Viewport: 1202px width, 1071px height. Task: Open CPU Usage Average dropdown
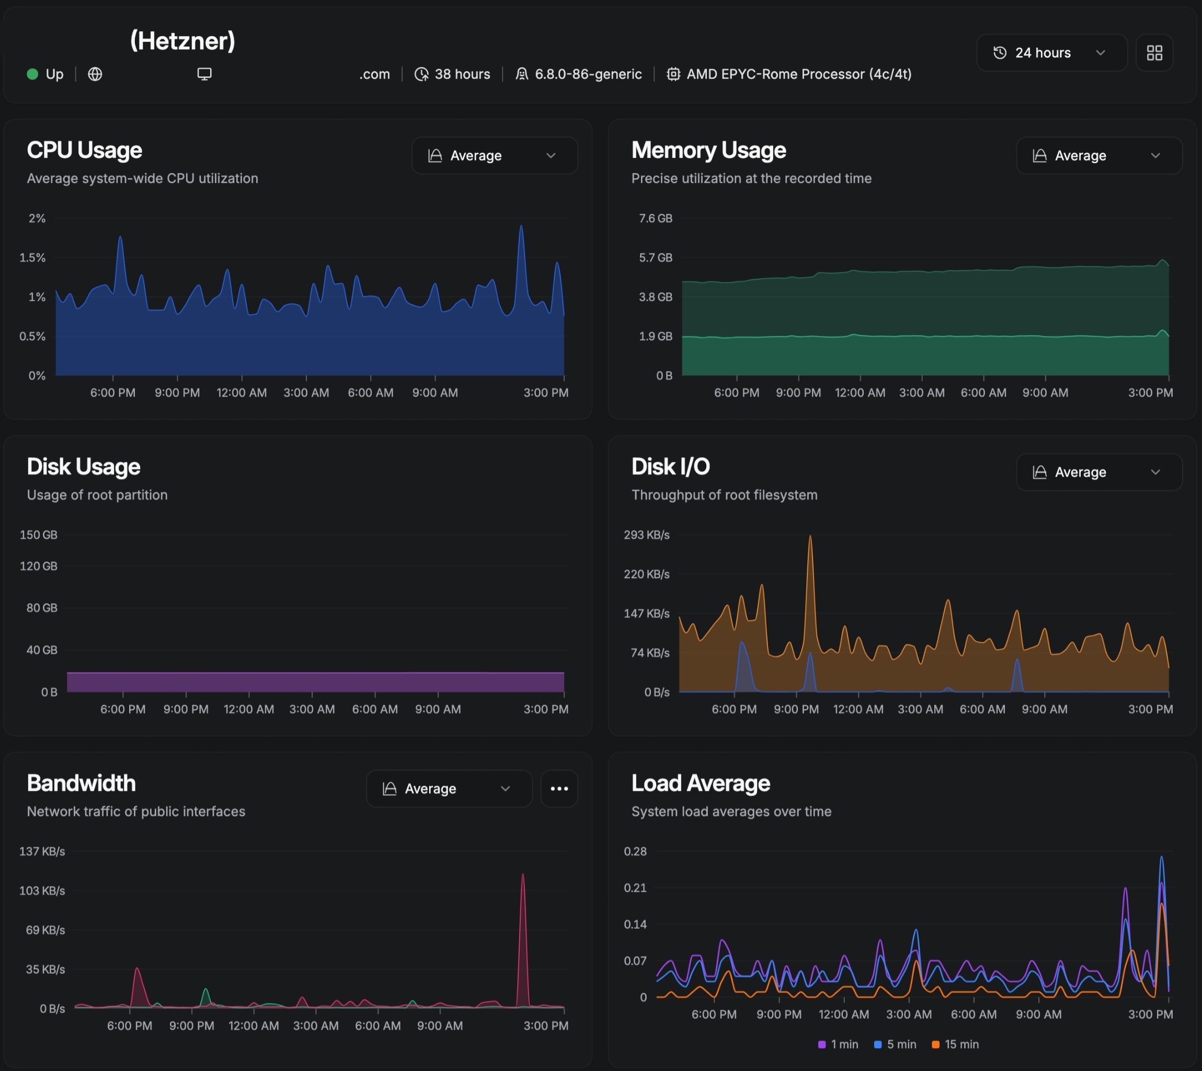(495, 155)
